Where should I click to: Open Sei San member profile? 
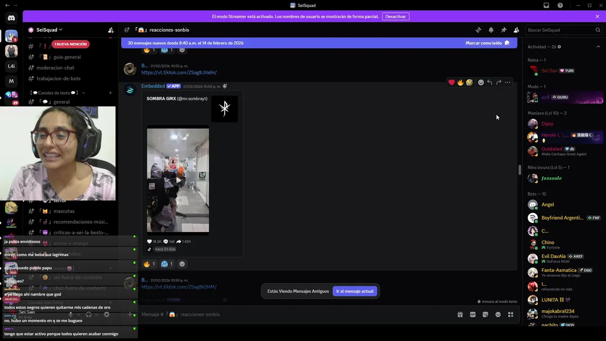565,71
